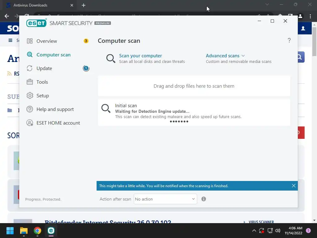Click the ESET taskbar icon

[51, 231]
